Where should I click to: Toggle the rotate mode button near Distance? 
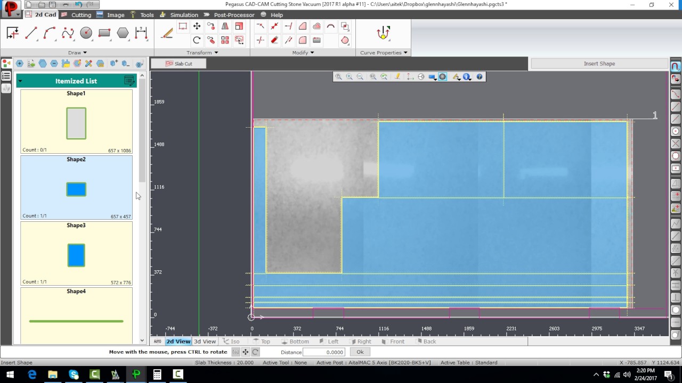coord(255,352)
